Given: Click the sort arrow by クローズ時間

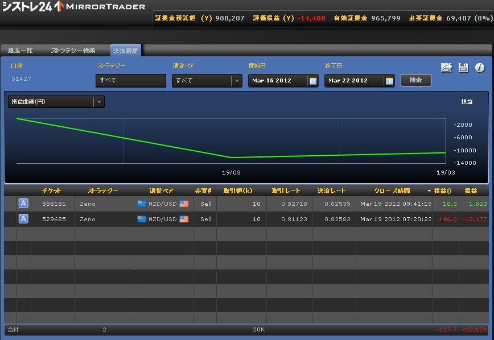Looking at the screenshot, I should point(429,191).
